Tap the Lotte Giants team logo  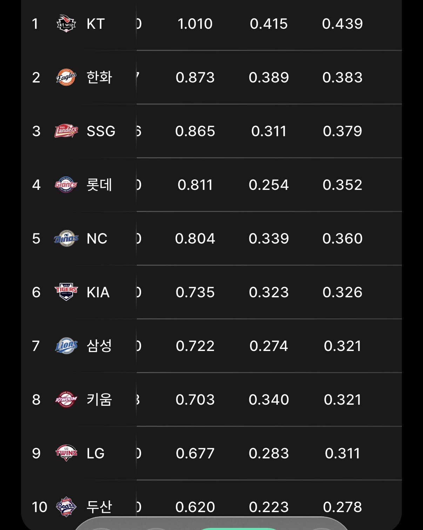[x=66, y=185]
